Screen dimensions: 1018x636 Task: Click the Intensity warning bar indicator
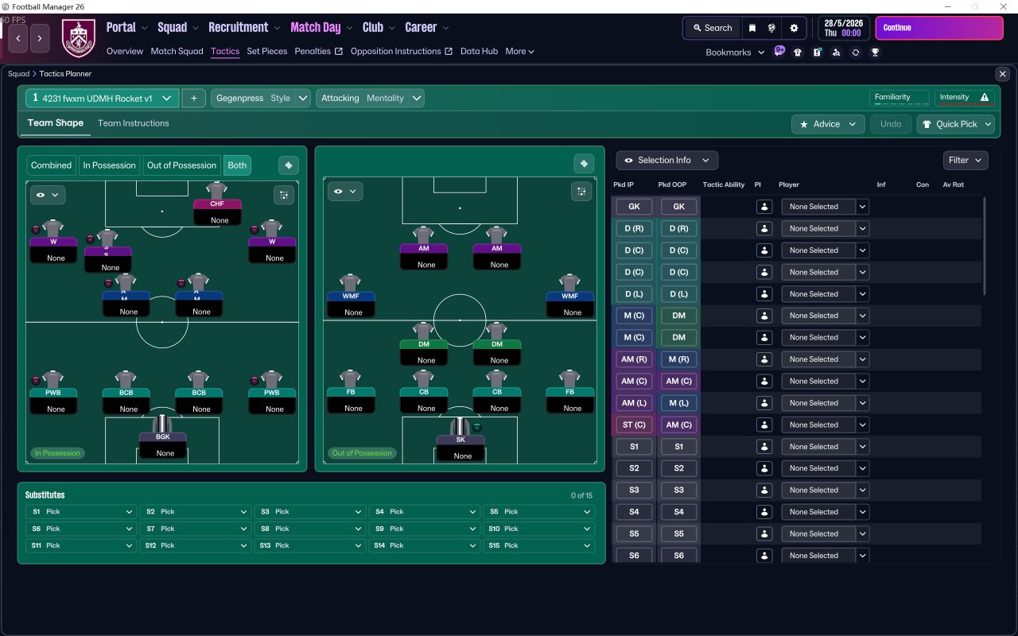point(964,98)
